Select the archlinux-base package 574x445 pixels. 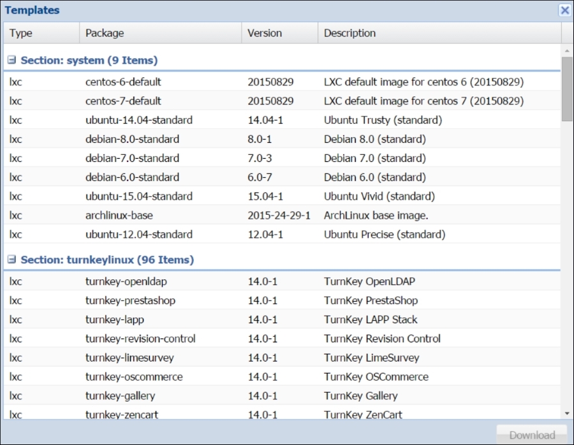[119, 215]
